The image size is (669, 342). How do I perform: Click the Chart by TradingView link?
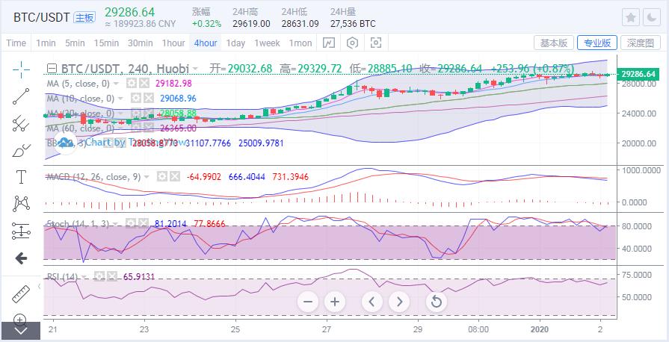tap(136, 142)
